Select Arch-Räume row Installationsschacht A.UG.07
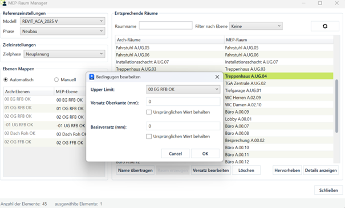 [169, 62]
